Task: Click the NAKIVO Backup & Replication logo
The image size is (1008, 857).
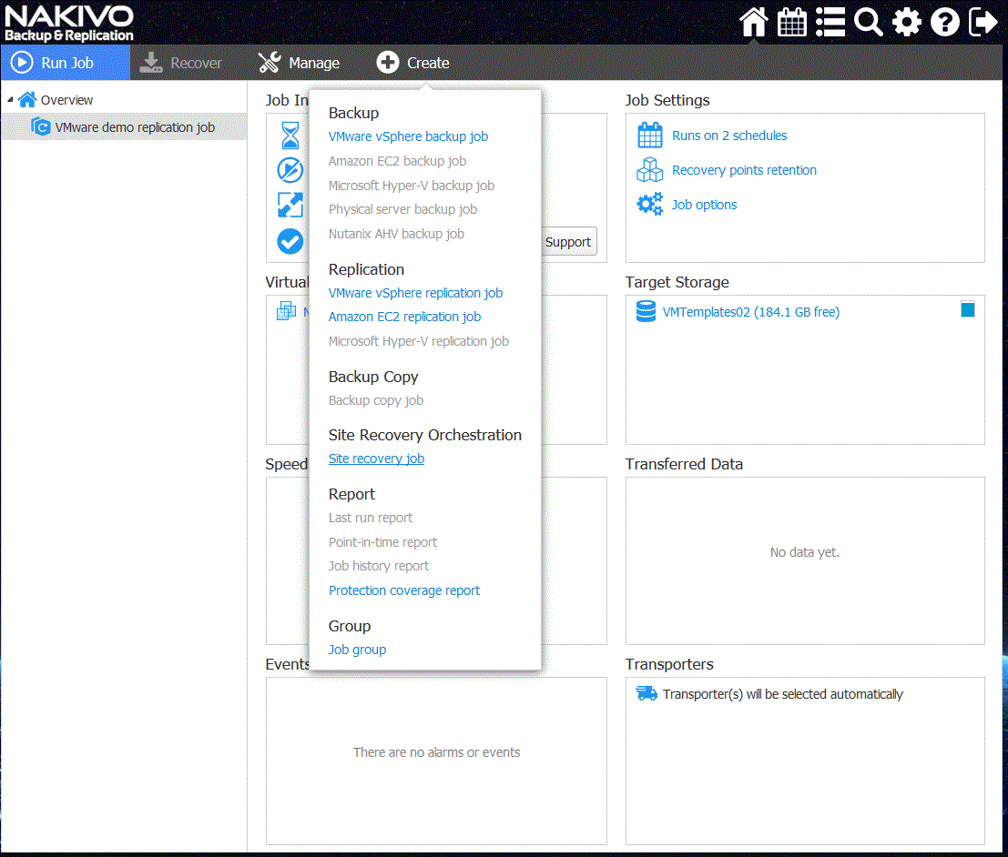Action: click(x=69, y=23)
